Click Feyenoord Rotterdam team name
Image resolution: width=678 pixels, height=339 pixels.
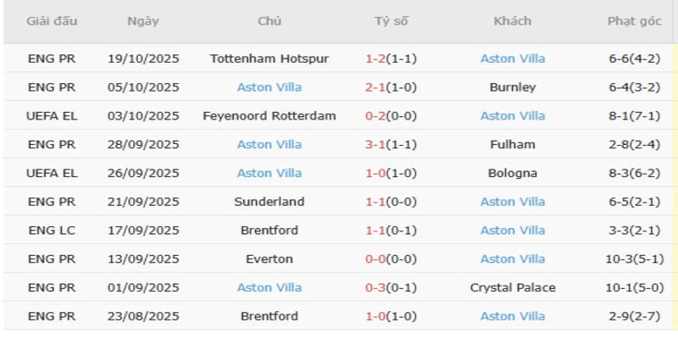(270, 116)
